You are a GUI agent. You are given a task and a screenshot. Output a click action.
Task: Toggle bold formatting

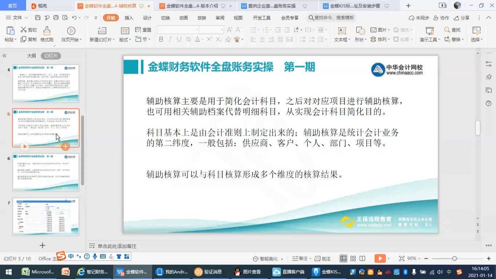(x=161, y=39)
